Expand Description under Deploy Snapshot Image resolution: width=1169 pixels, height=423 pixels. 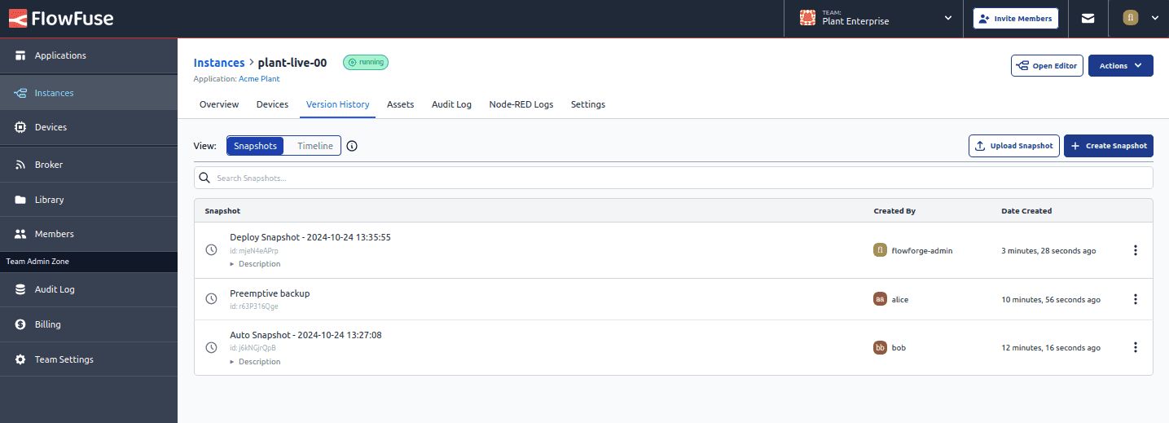[256, 264]
